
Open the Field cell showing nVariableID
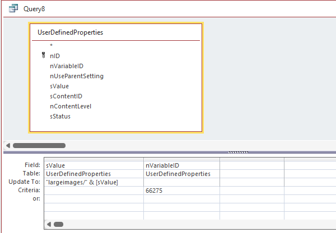click(x=181, y=165)
